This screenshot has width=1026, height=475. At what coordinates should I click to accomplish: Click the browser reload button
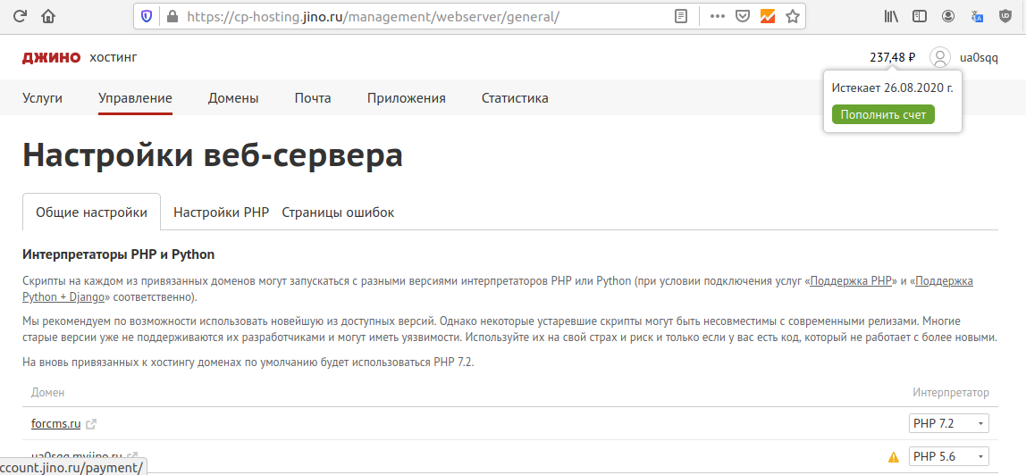[x=20, y=16]
